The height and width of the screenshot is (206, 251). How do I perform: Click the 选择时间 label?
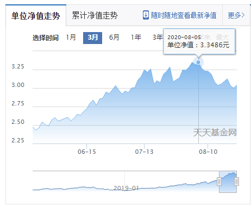(46, 38)
